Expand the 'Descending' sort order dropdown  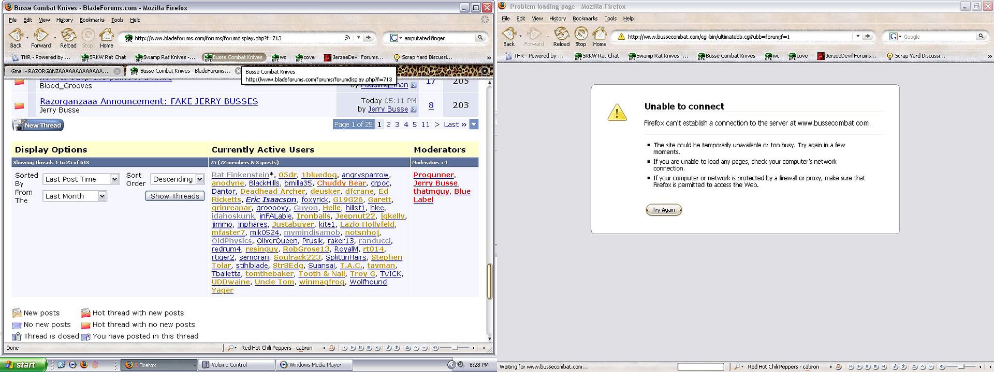tap(199, 179)
